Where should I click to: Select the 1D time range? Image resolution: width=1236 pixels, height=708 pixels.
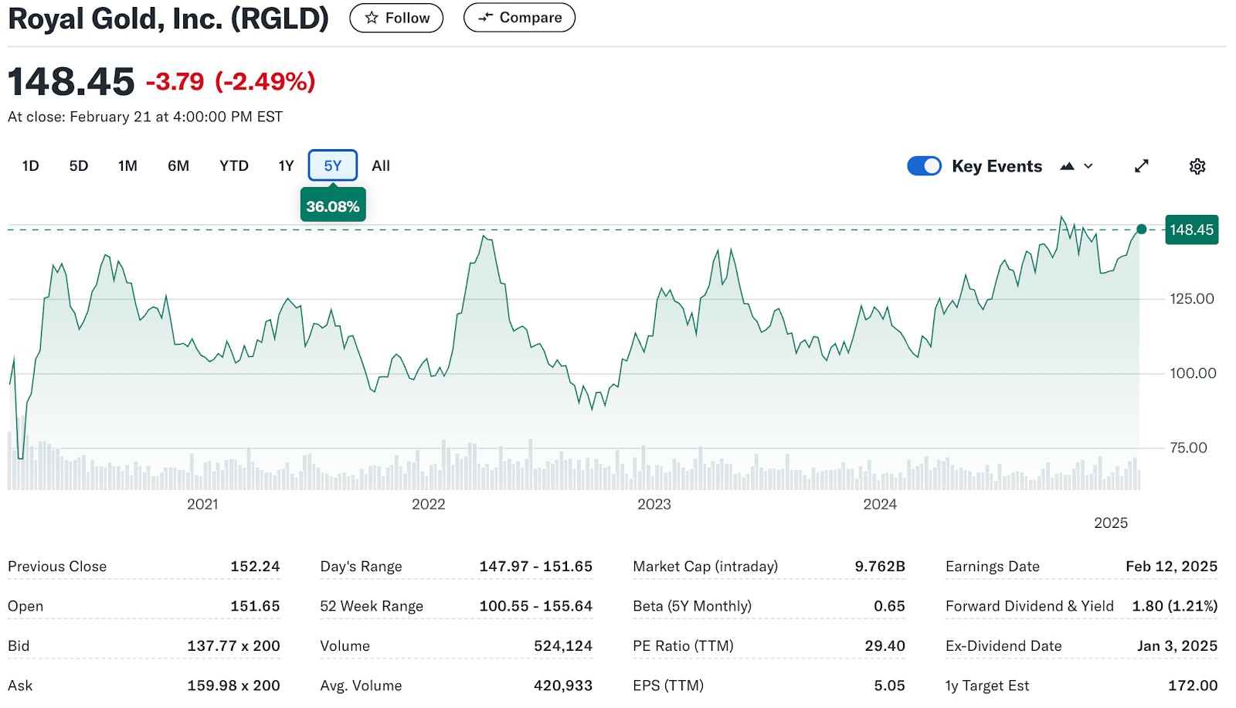coord(30,165)
